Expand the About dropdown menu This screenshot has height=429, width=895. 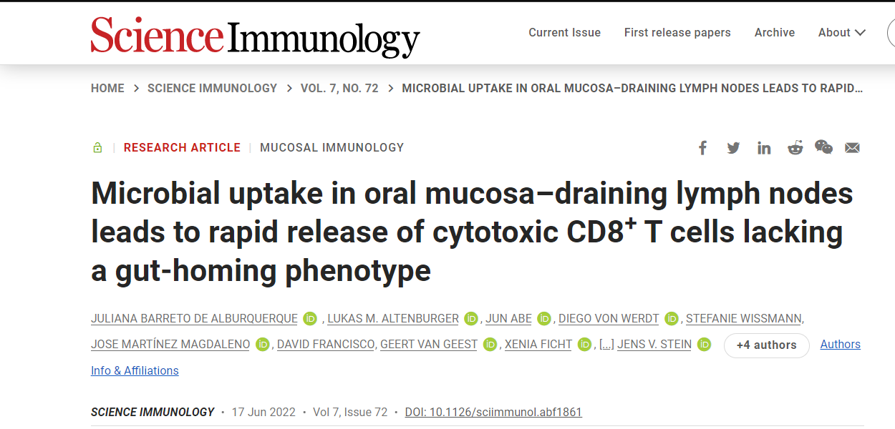click(x=841, y=33)
